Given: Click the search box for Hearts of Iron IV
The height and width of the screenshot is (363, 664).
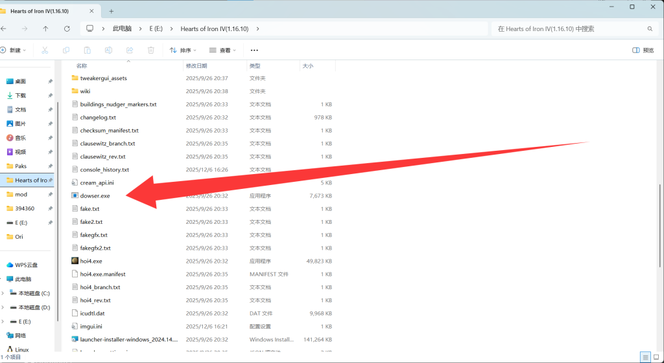Looking at the screenshot, I should 569,28.
